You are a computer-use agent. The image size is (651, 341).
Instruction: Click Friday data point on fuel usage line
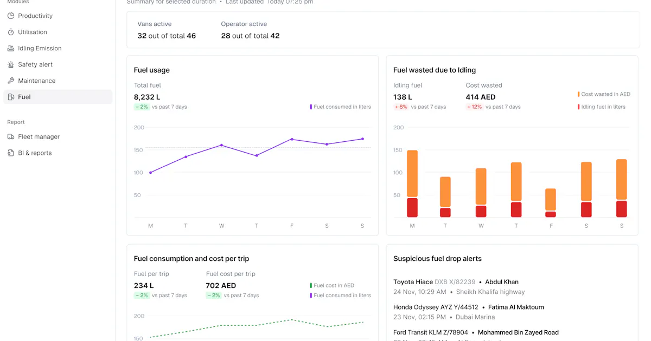tap(292, 139)
